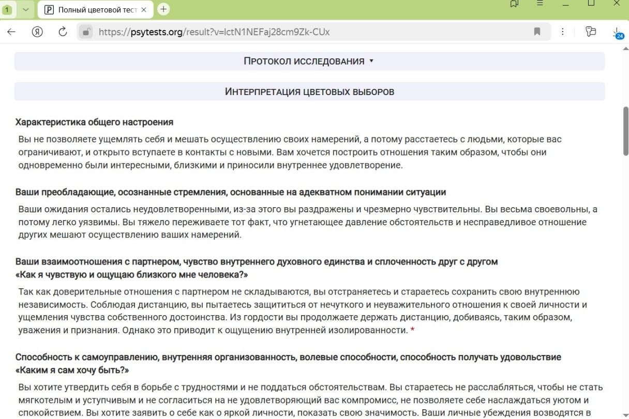The height and width of the screenshot is (419, 629).
Task: Switch to the Полный цветовой тест tab
Action: click(96, 9)
